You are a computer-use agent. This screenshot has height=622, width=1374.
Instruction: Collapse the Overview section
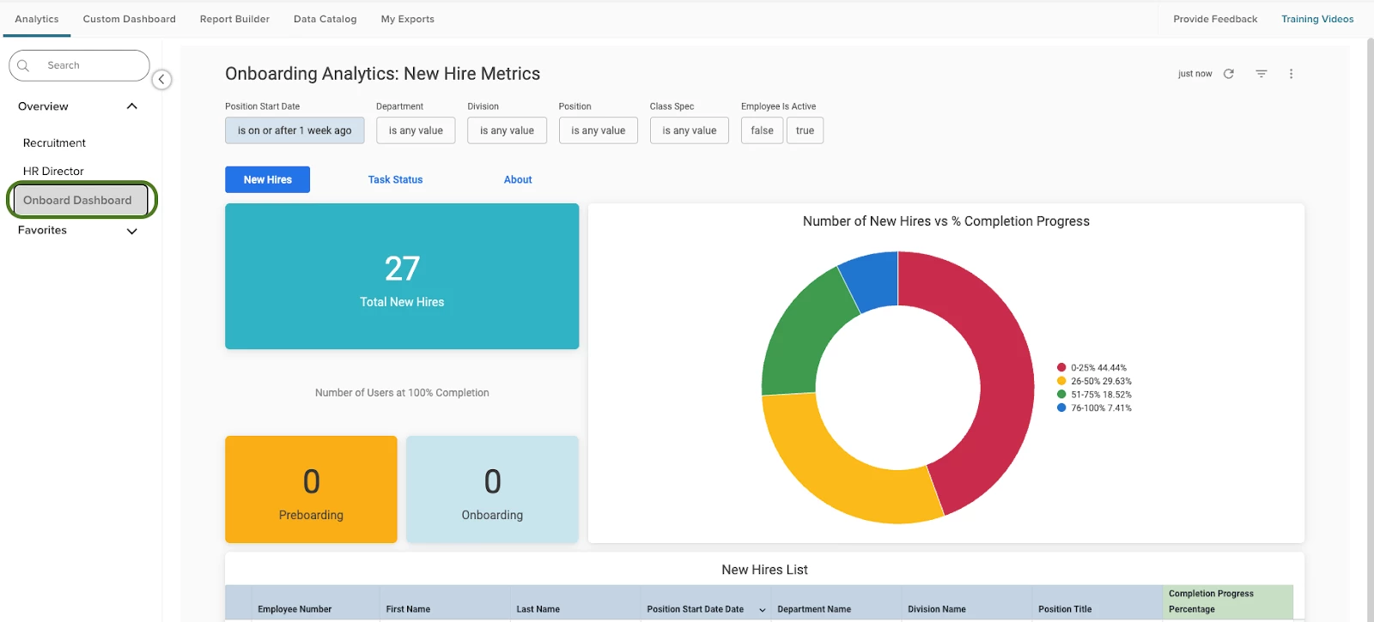click(132, 106)
